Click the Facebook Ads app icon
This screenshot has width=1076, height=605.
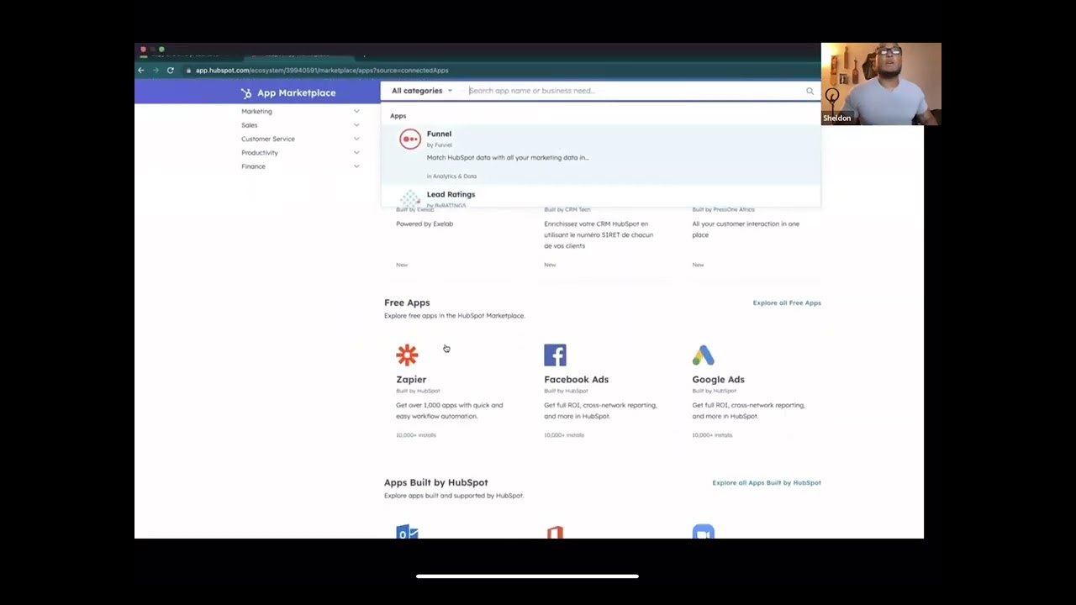tap(555, 355)
